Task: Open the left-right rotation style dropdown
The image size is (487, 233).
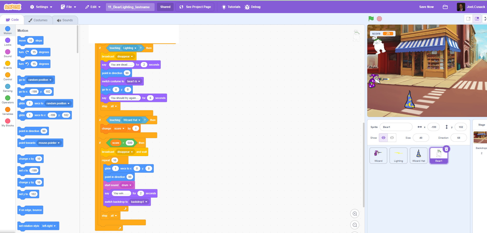Action: 49,226
